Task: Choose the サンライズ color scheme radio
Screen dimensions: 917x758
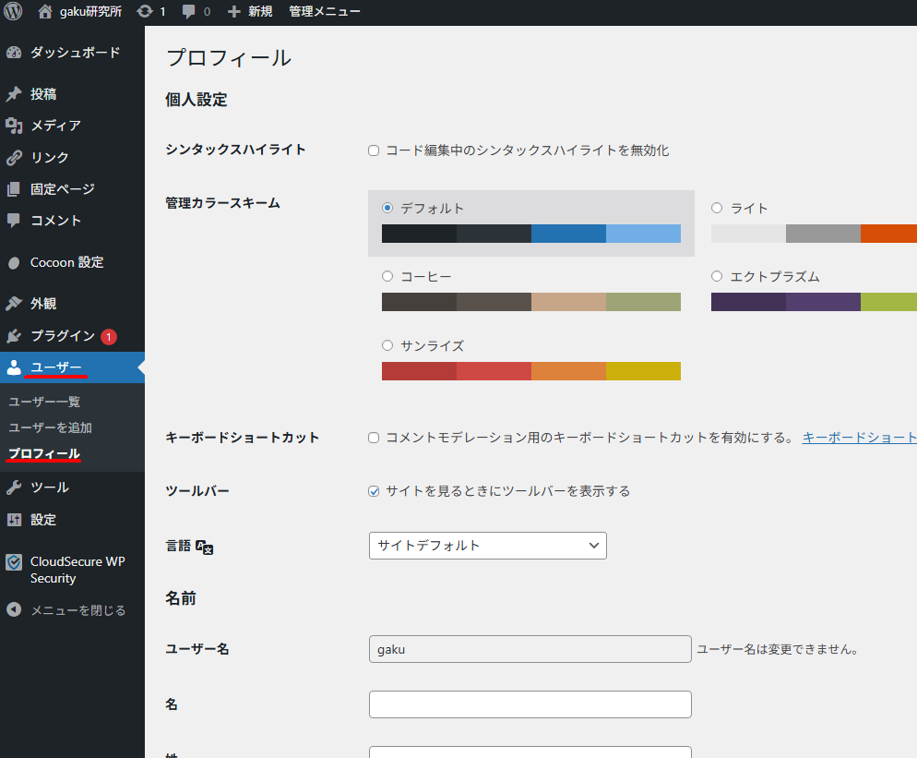Action: pyautogui.click(x=387, y=345)
